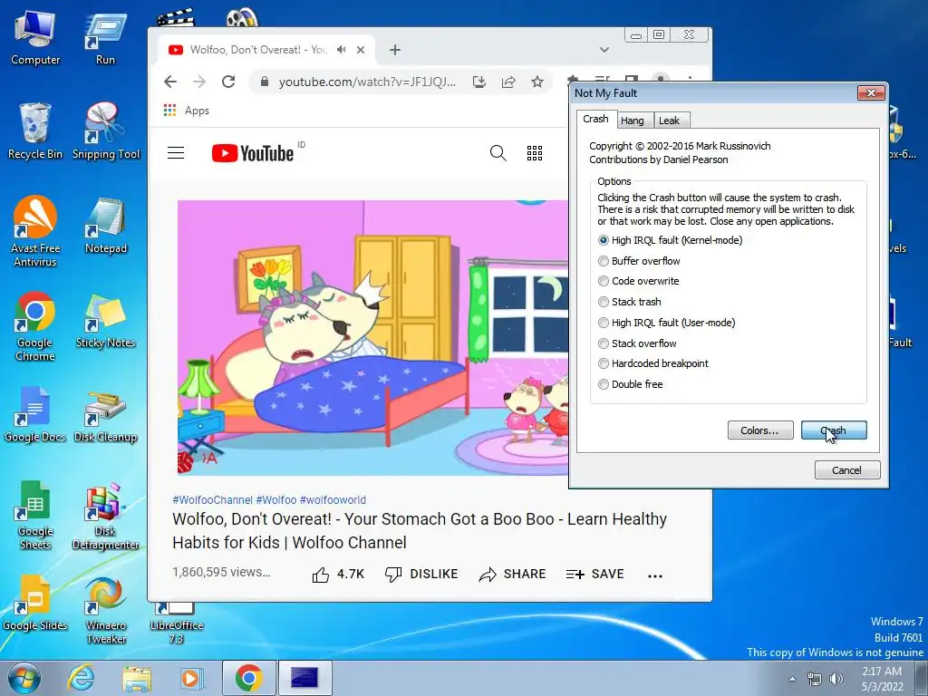The height and width of the screenshot is (696, 928).
Task: Select High IRQL fault (User-mode) option
Action: (667, 323)
